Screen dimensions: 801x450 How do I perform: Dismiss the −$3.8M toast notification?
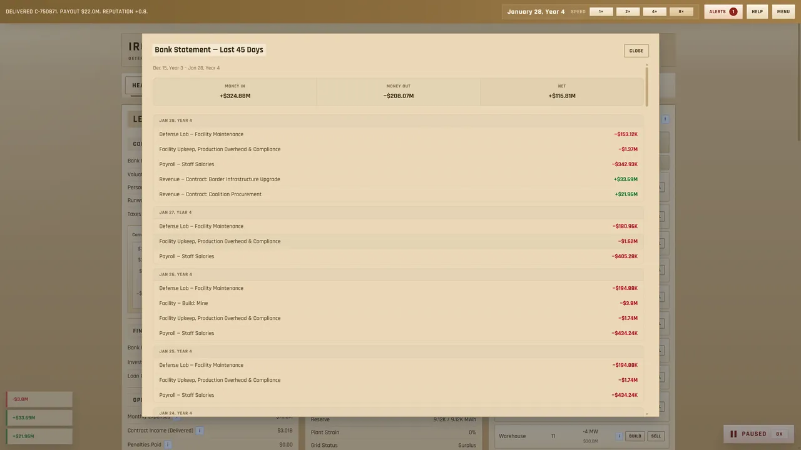point(39,399)
